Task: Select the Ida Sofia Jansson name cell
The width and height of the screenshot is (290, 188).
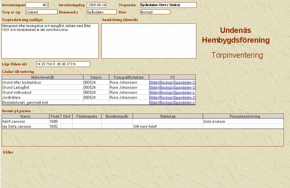Action: pos(25,127)
